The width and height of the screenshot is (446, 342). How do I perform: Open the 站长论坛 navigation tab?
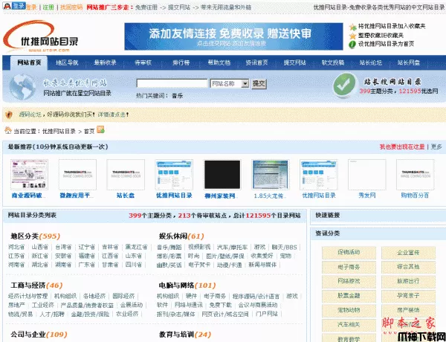point(371,63)
